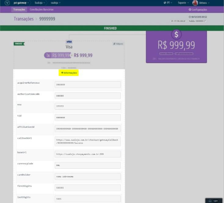Click the Adyen connector badge
Screen dimensions: 224x203
click(x=118, y=44)
